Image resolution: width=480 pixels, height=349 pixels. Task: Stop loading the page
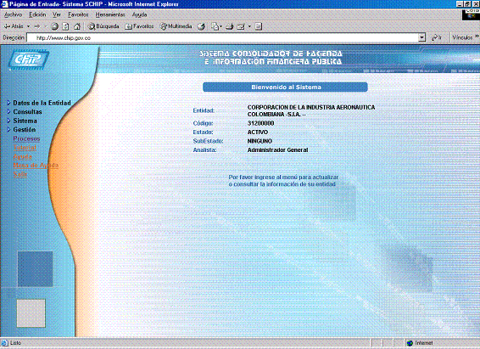click(x=55, y=26)
